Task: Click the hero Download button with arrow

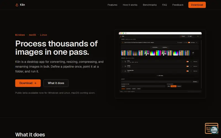Action: pos(28,83)
